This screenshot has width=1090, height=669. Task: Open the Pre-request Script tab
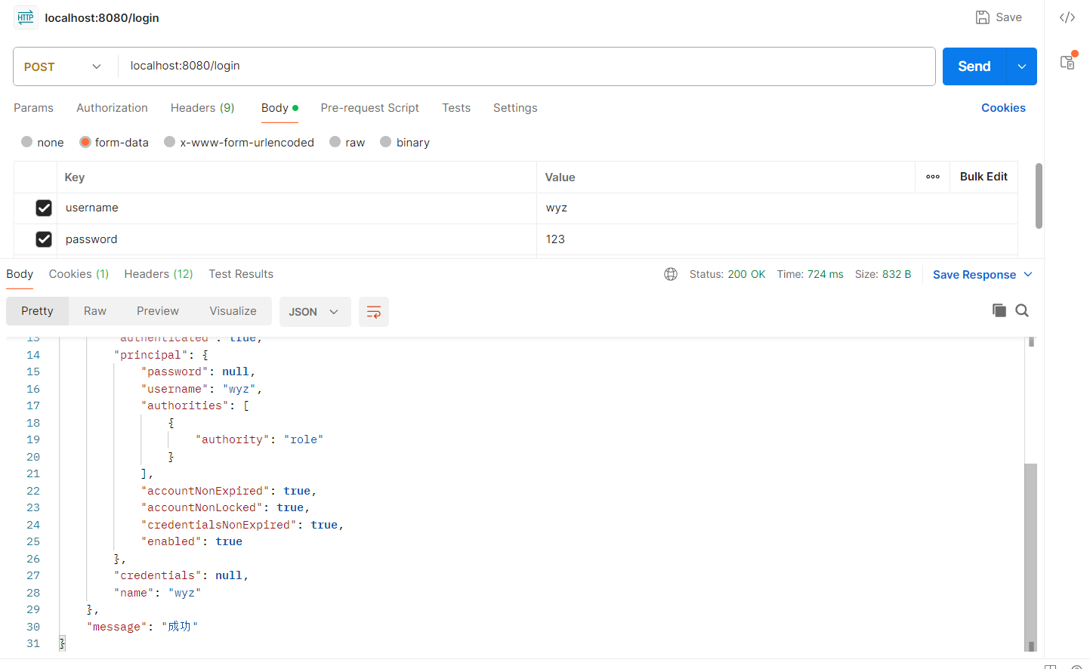pos(369,108)
